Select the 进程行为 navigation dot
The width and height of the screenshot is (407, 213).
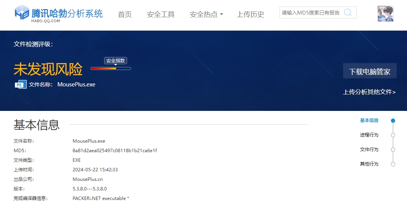[393, 135]
